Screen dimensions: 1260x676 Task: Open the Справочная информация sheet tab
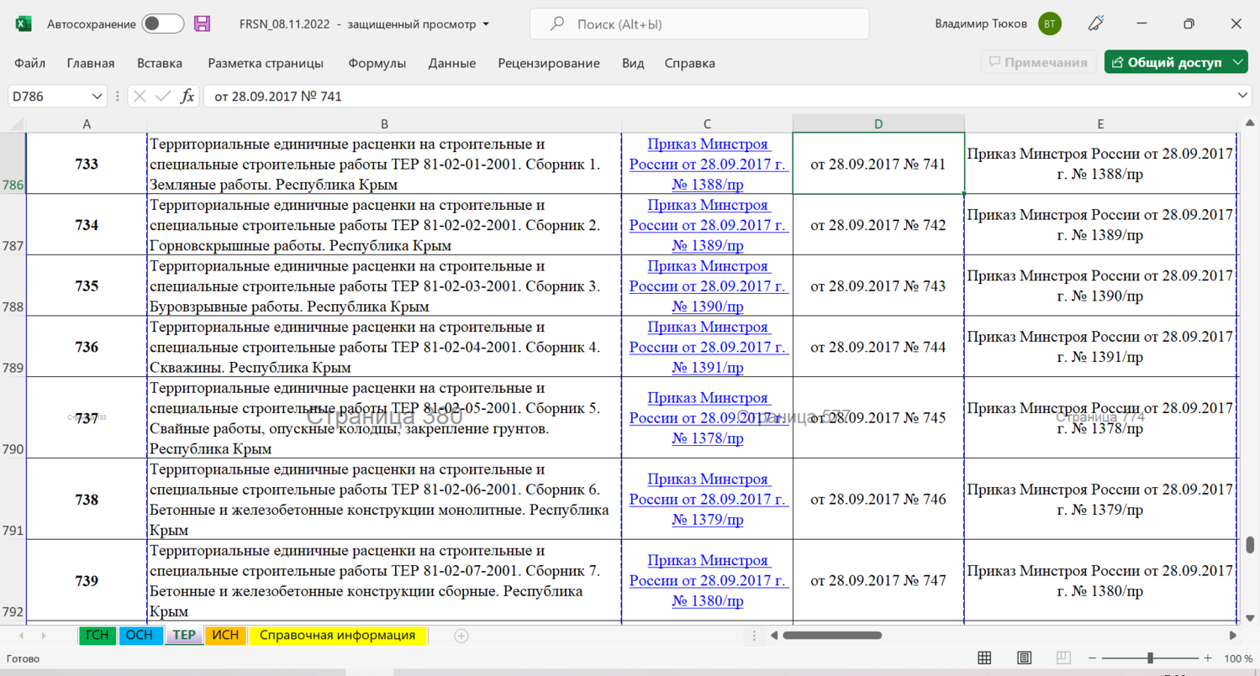(x=337, y=636)
